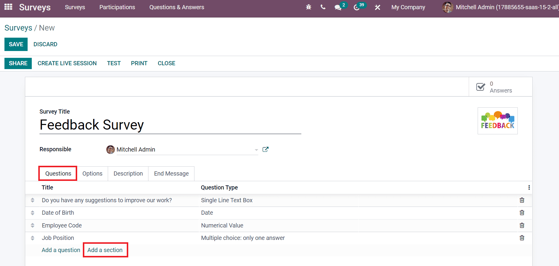Click the debug bug icon
Viewport: 559px width, 266px height.
click(x=308, y=7)
